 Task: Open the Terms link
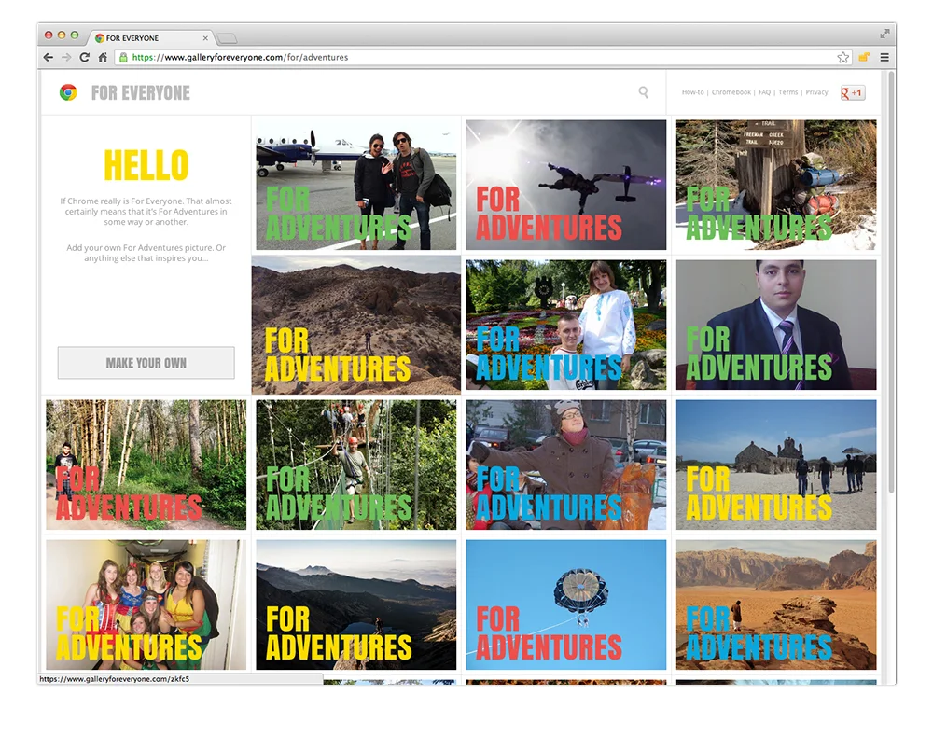(788, 92)
